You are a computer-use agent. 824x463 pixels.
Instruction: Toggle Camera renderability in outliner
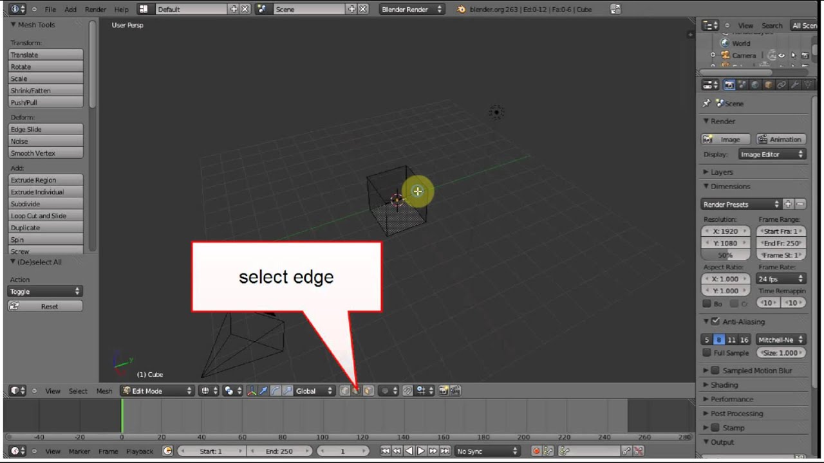click(x=805, y=55)
